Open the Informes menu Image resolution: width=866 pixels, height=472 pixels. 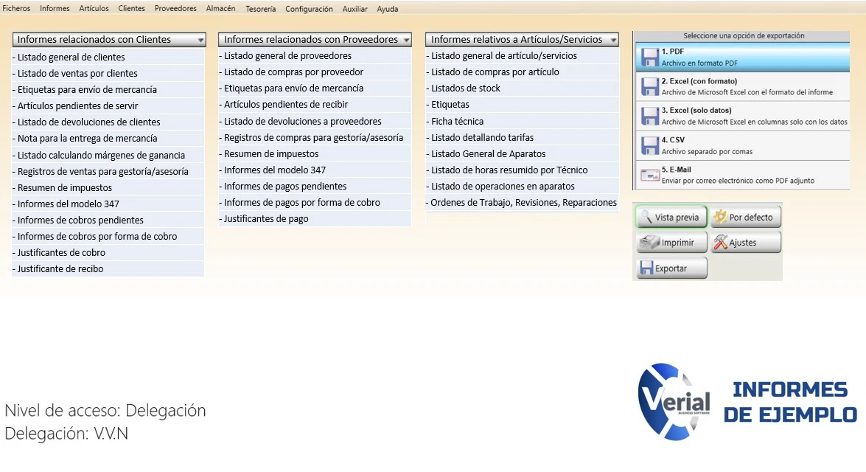55,8
